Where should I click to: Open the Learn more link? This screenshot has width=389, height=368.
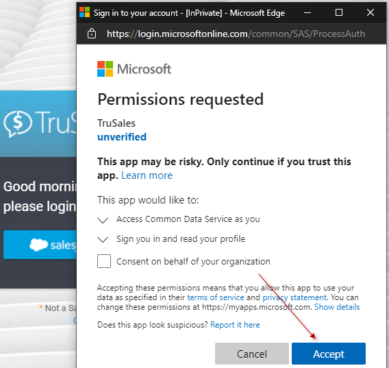[147, 175]
